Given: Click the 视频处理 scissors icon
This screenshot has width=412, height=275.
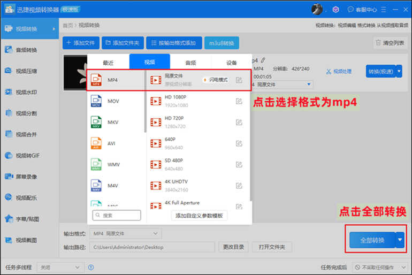Looking at the screenshot, I should [329, 71].
